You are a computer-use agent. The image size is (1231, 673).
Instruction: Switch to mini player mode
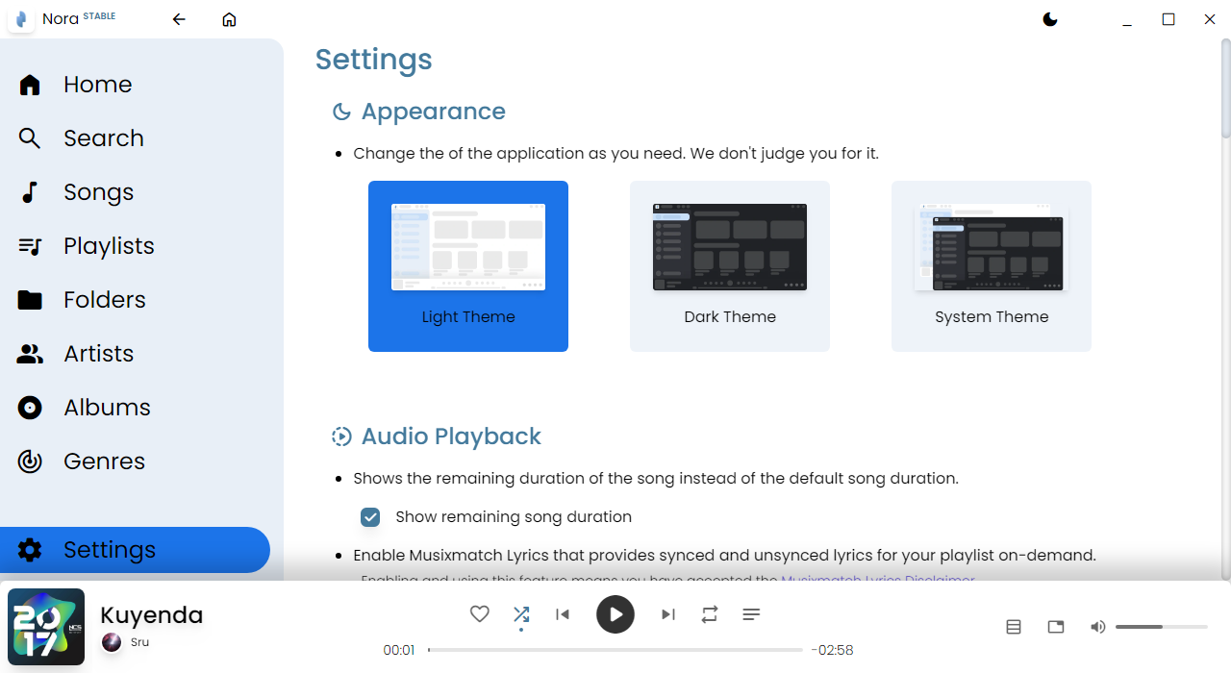click(1055, 626)
